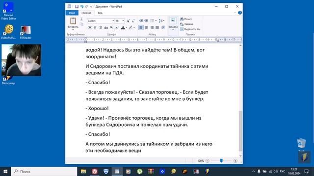Expand the Вставка dropdown arrow

tap(173, 30)
